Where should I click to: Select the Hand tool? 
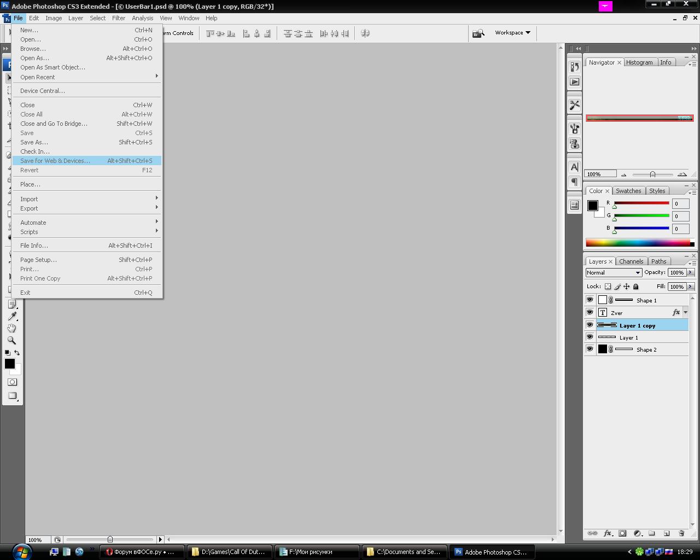[x=11, y=328]
